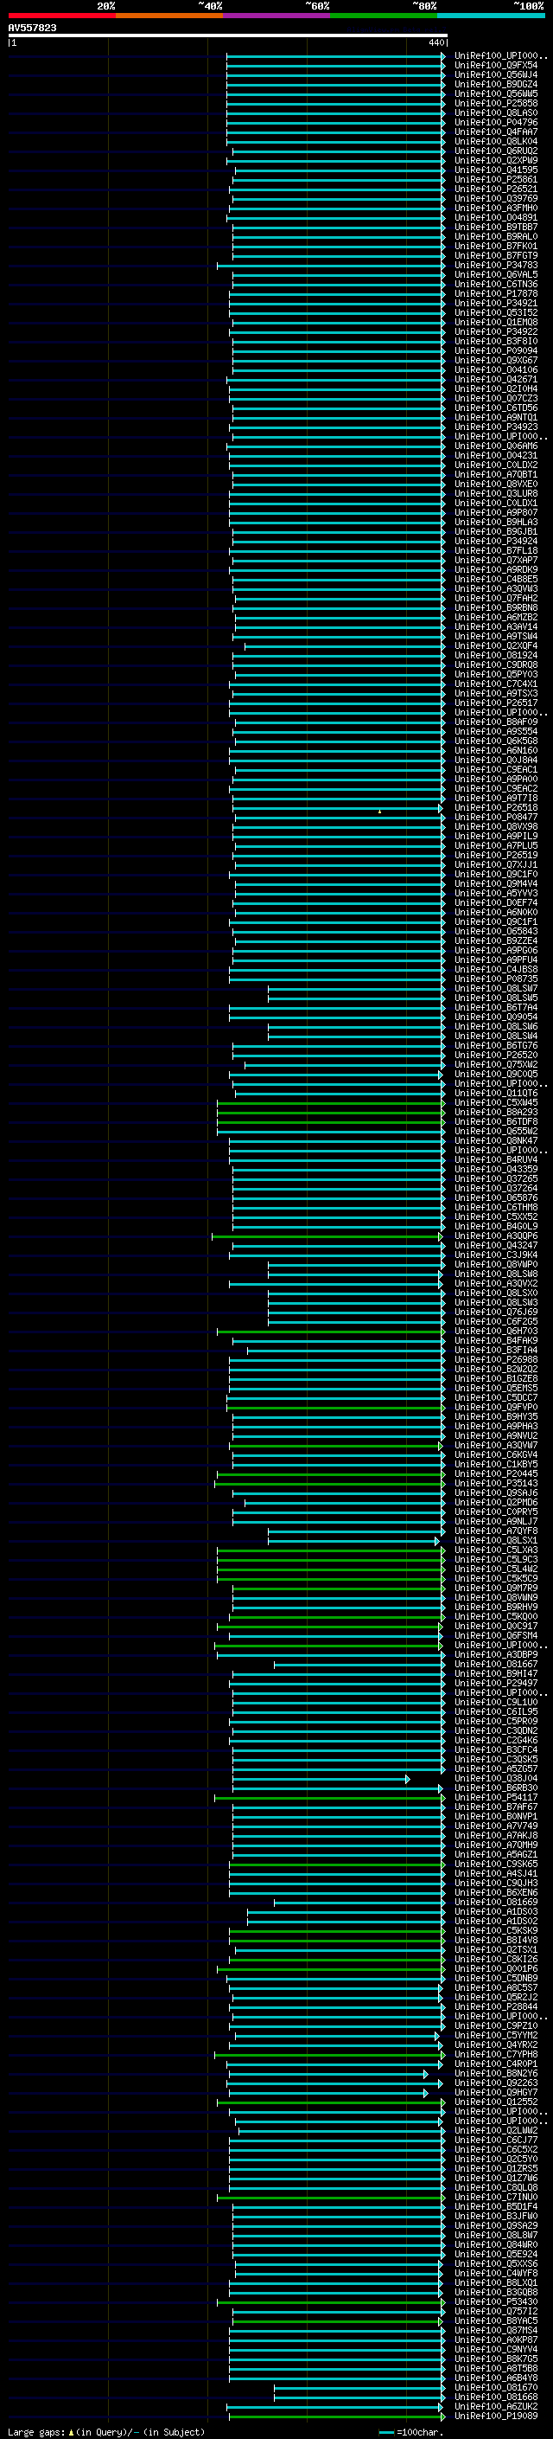Screen dimensions: 553x2439
Task: Open green hit UniRef100_C5XW45
Action: pyautogui.click(x=496, y=1102)
